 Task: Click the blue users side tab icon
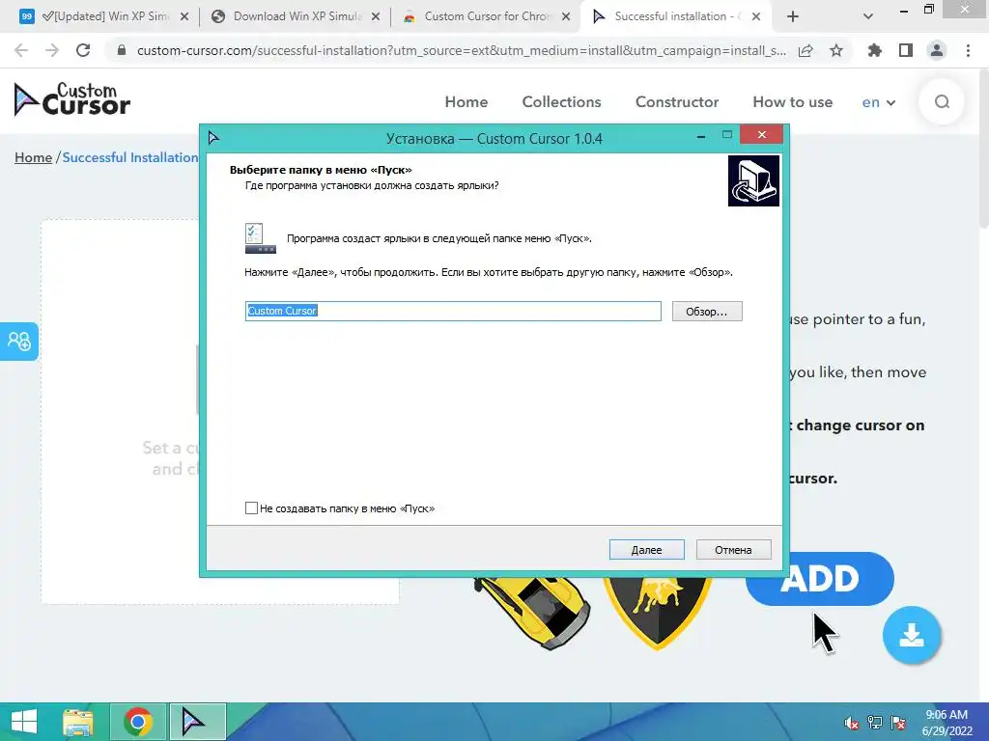pyautogui.click(x=19, y=341)
